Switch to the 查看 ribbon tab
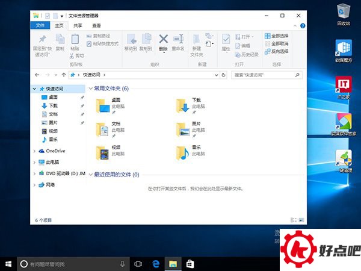The image size is (361, 271). pyautogui.click(x=96, y=26)
